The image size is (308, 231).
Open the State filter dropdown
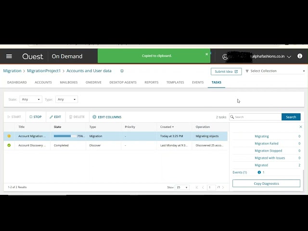coord(31,100)
